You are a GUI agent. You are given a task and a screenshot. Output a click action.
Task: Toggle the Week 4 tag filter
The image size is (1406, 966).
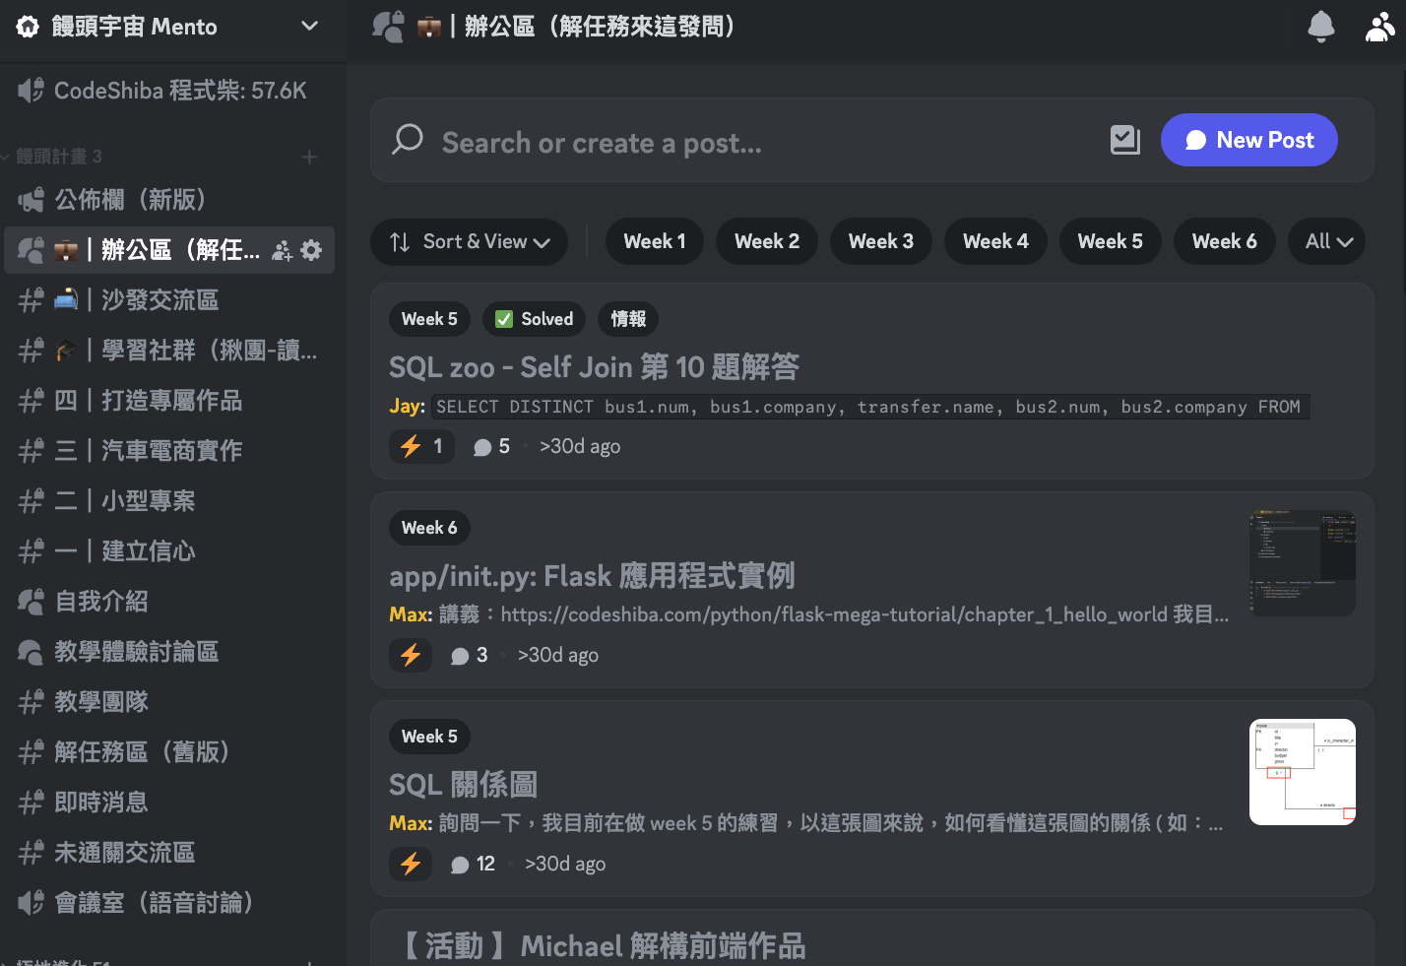(994, 241)
